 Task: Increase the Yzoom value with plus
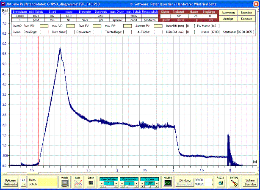(x=157, y=183)
